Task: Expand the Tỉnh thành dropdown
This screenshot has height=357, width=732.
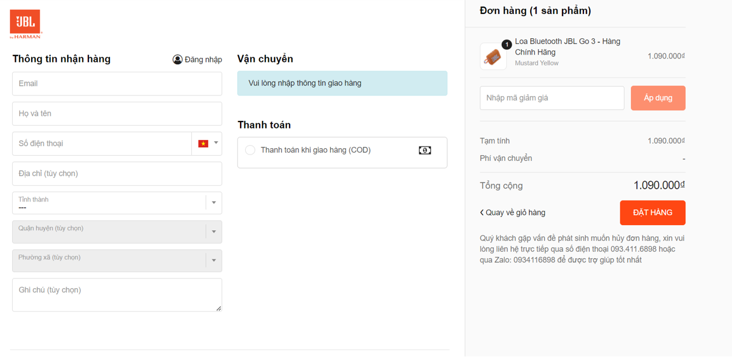Action: click(214, 203)
